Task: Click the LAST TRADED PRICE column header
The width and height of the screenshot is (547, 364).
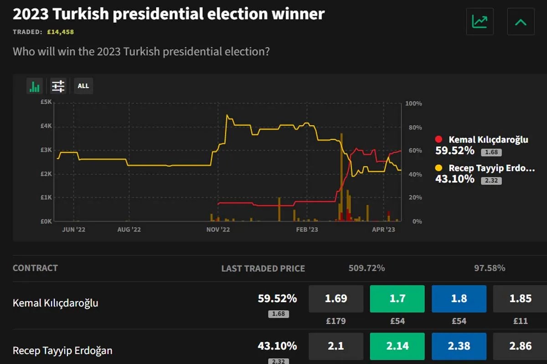Action: (263, 268)
